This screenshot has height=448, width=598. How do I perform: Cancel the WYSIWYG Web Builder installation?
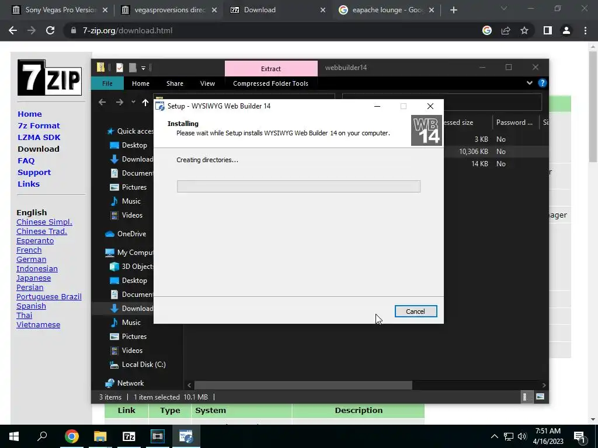click(416, 311)
